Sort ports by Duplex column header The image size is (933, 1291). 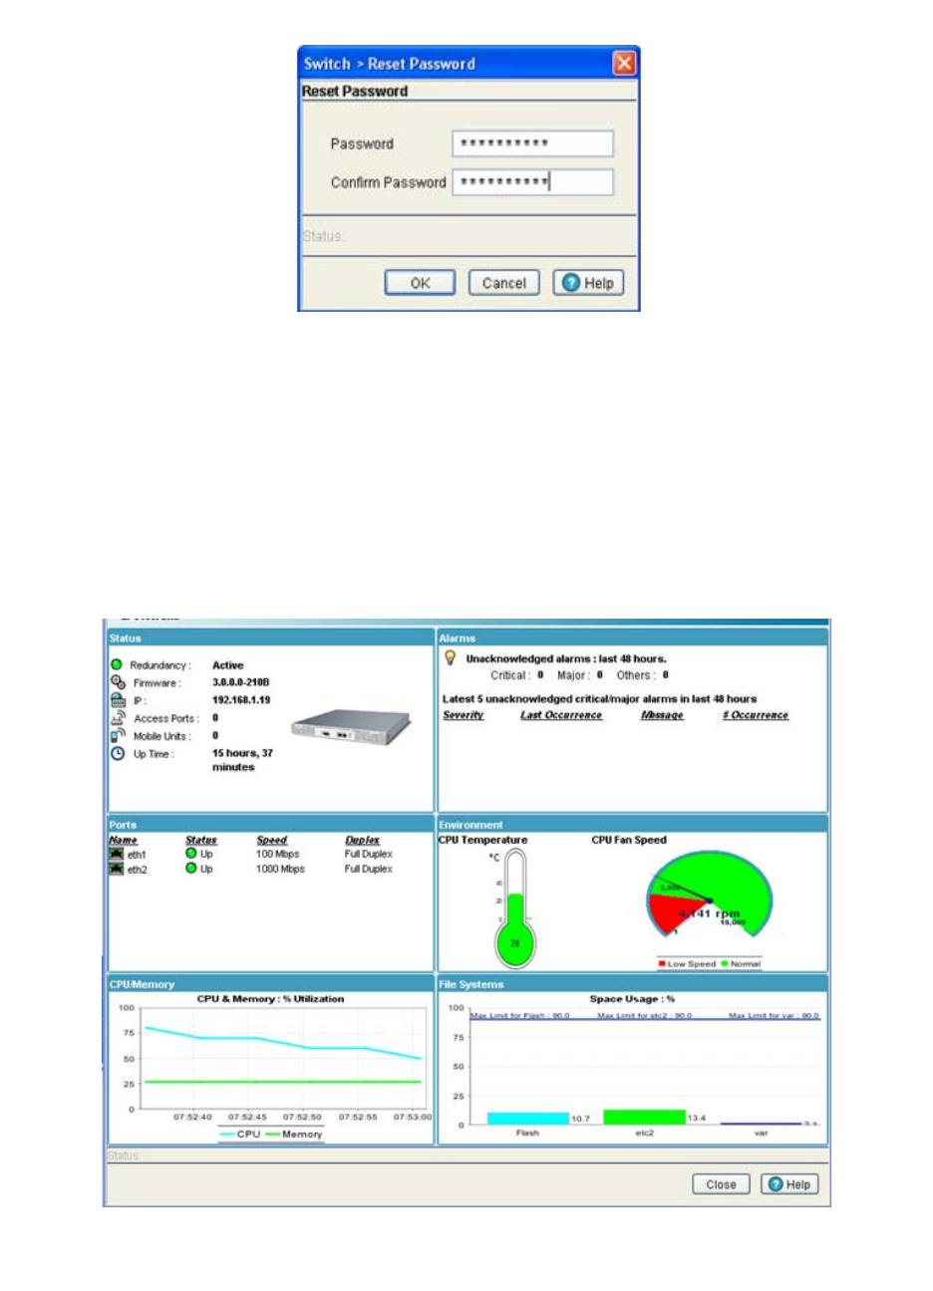tap(362, 841)
